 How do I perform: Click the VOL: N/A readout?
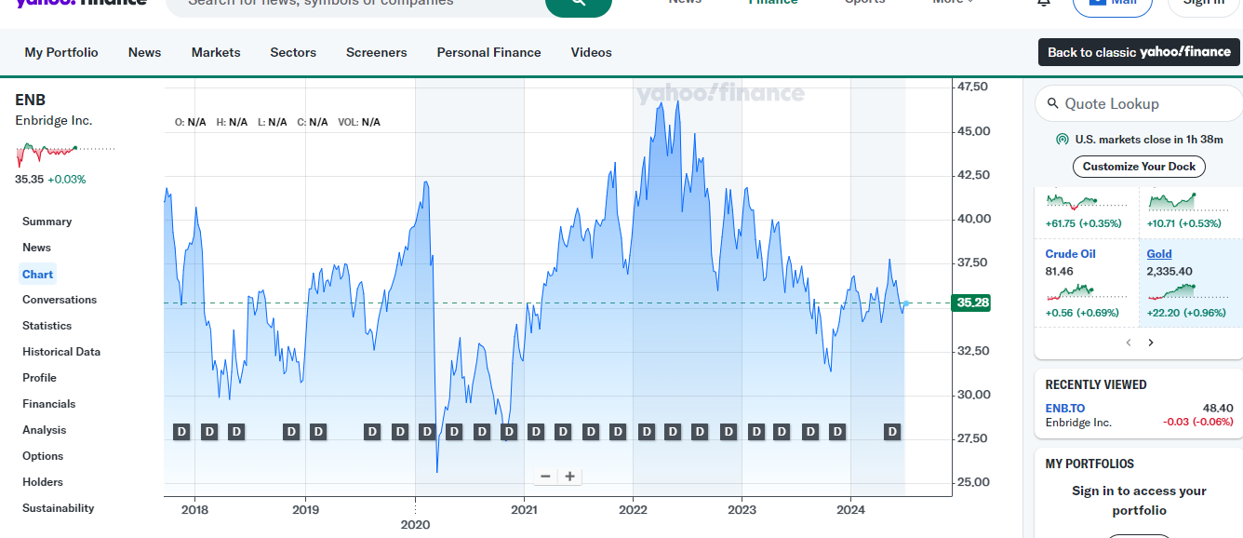[359, 122]
